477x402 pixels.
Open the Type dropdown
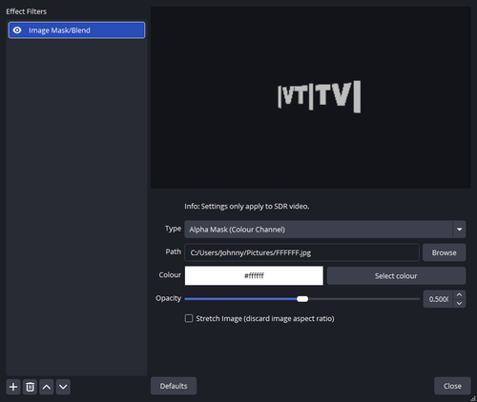click(x=325, y=230)
